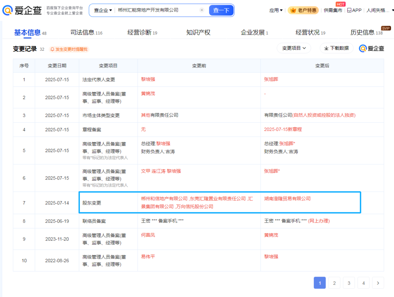The height and width of the screenshot is (297, 394).
Task: Click the 爱企查 logo in the header
Action: (22, 10)
